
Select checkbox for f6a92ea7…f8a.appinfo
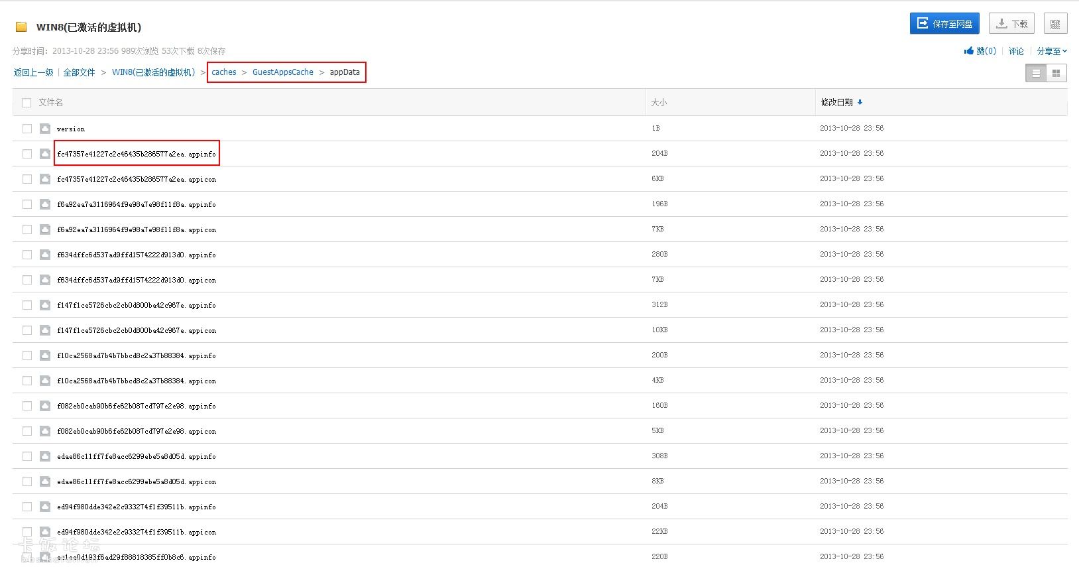27,204
